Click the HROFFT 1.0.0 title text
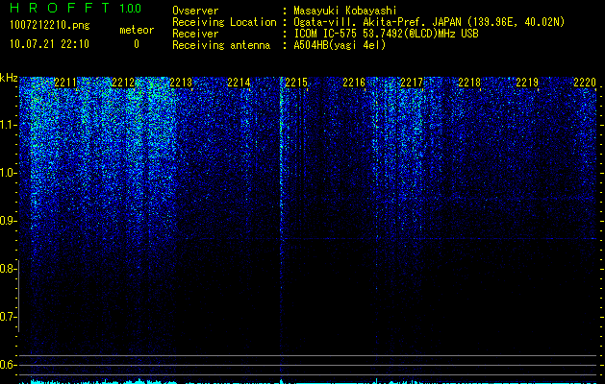The image size is (605, 384). 75,8
